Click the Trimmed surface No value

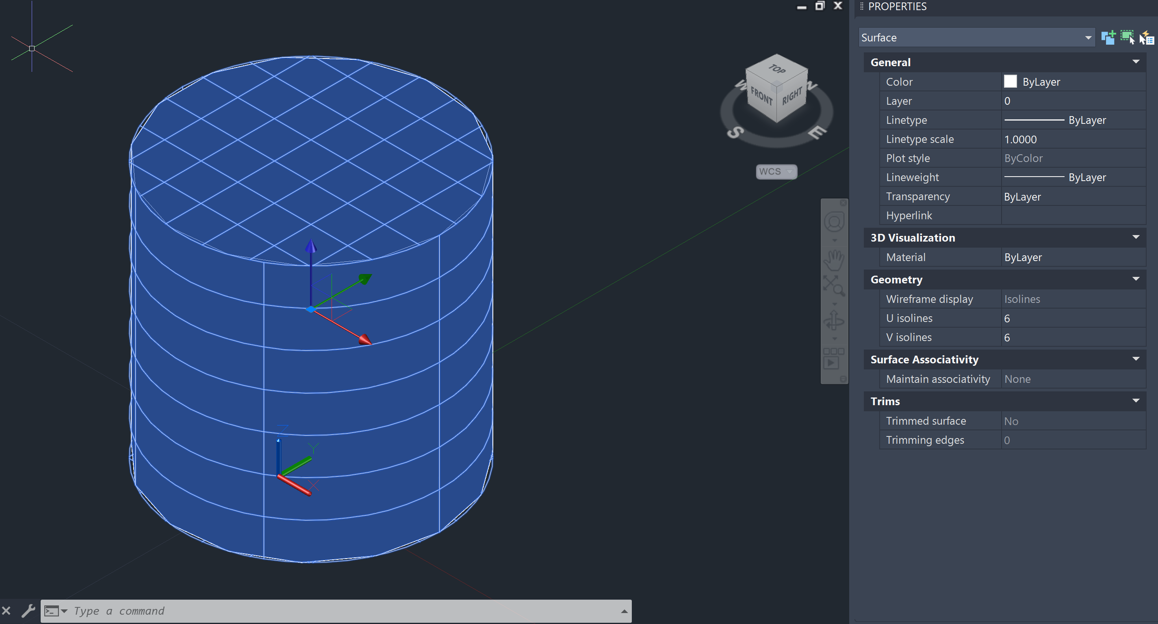[1073, 421]
